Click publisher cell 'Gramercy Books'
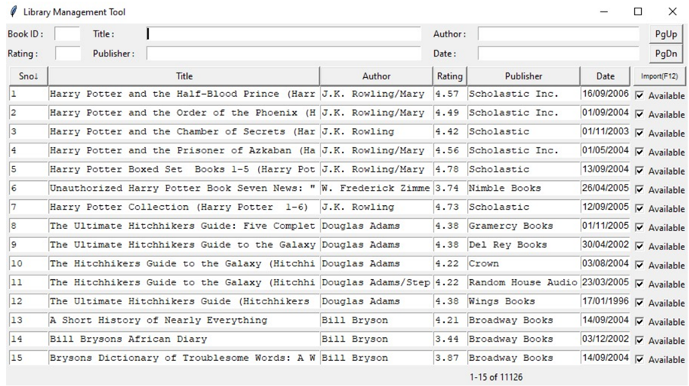Viewport: 689px width, 386px height. 523,226
